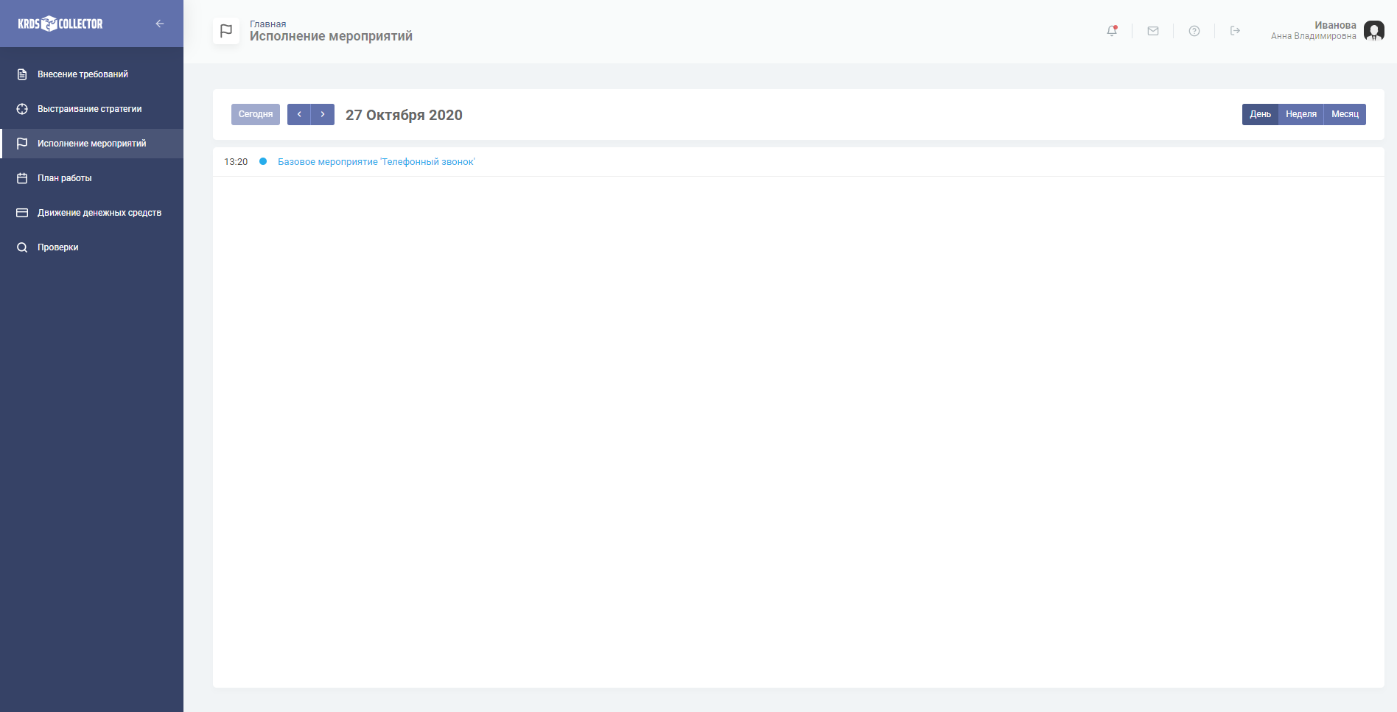Click the KRDS Collector logo
1397x712 pixels.
point(60,24)
